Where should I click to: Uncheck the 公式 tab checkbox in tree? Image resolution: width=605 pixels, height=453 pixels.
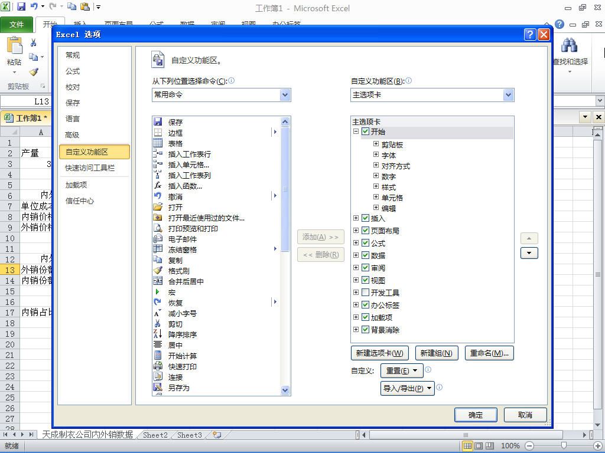(365, 243)
